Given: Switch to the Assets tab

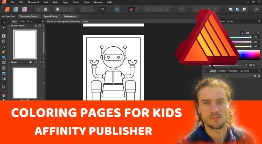Looking at the screenshot, I should click(22, 21).
